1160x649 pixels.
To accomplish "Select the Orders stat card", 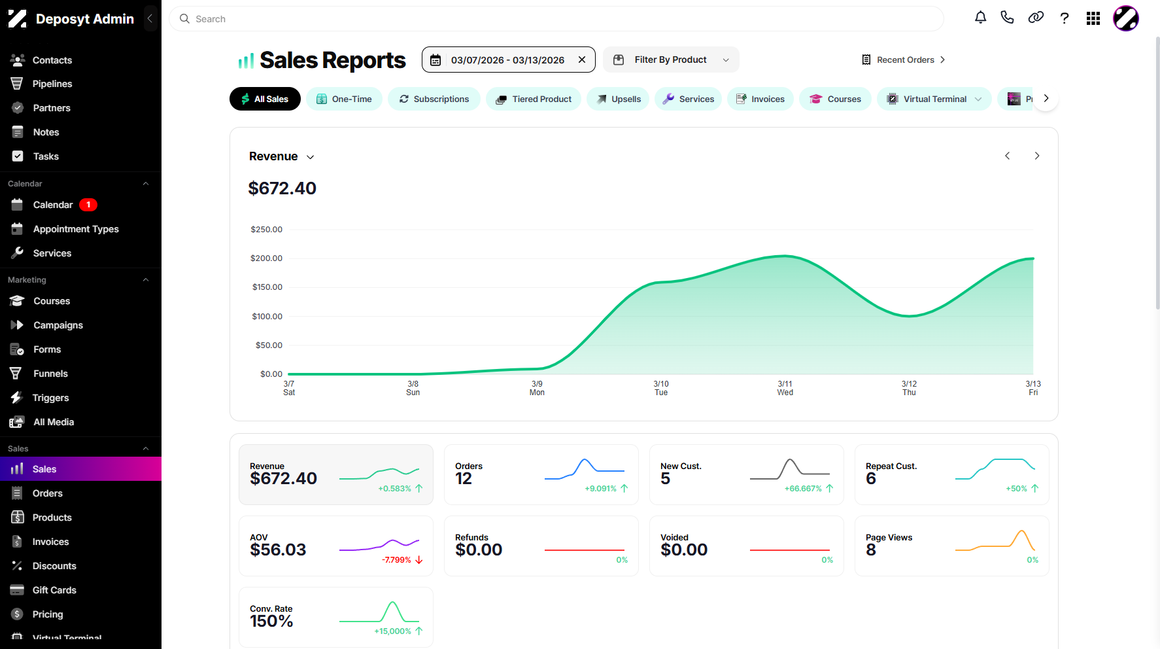I will pos(541,475).
